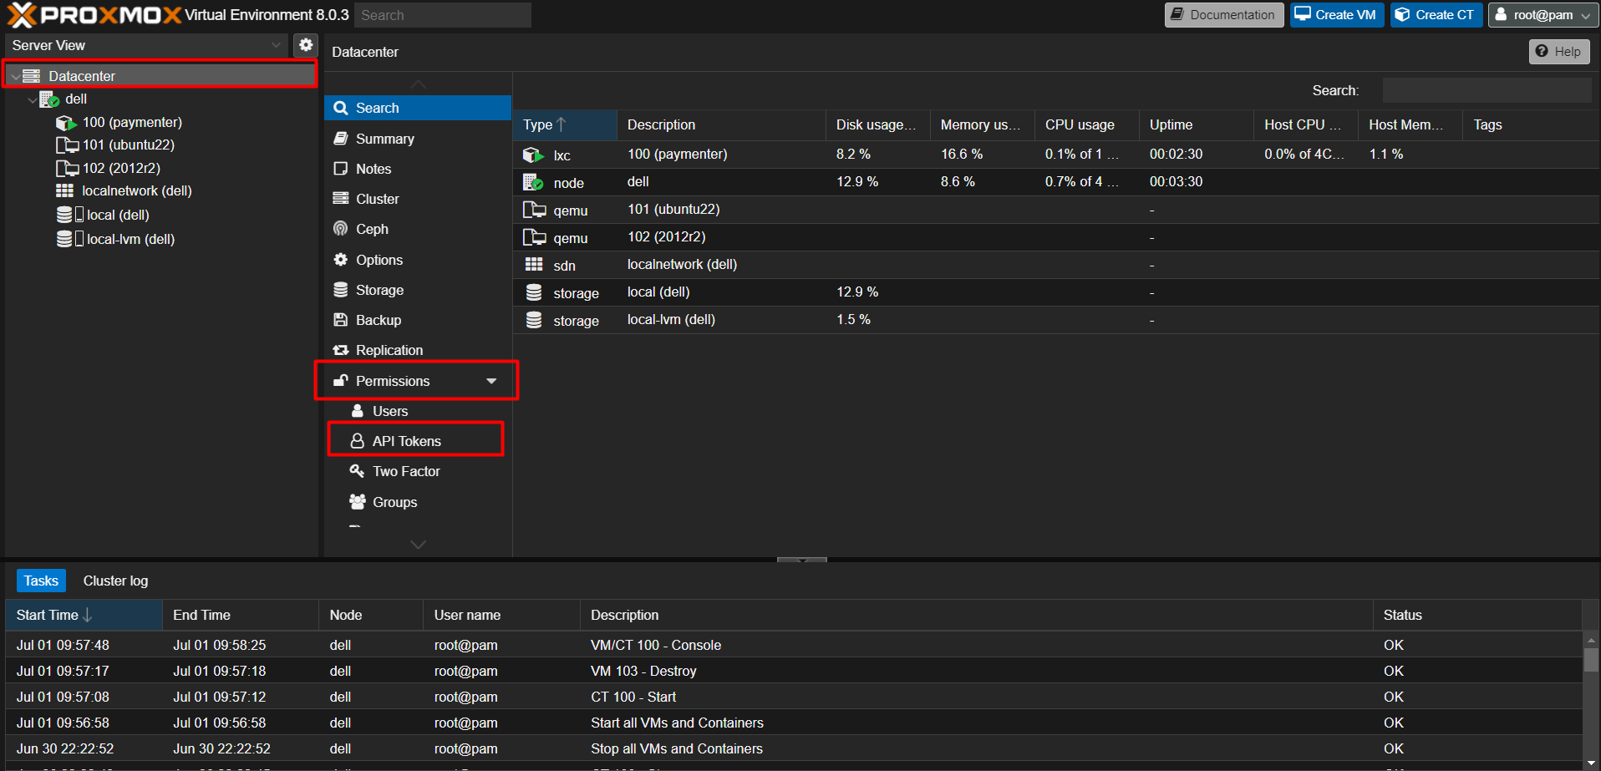The image size is (1601, 771).
Task: Click the dell node server icon in tree
Action: 49,99
